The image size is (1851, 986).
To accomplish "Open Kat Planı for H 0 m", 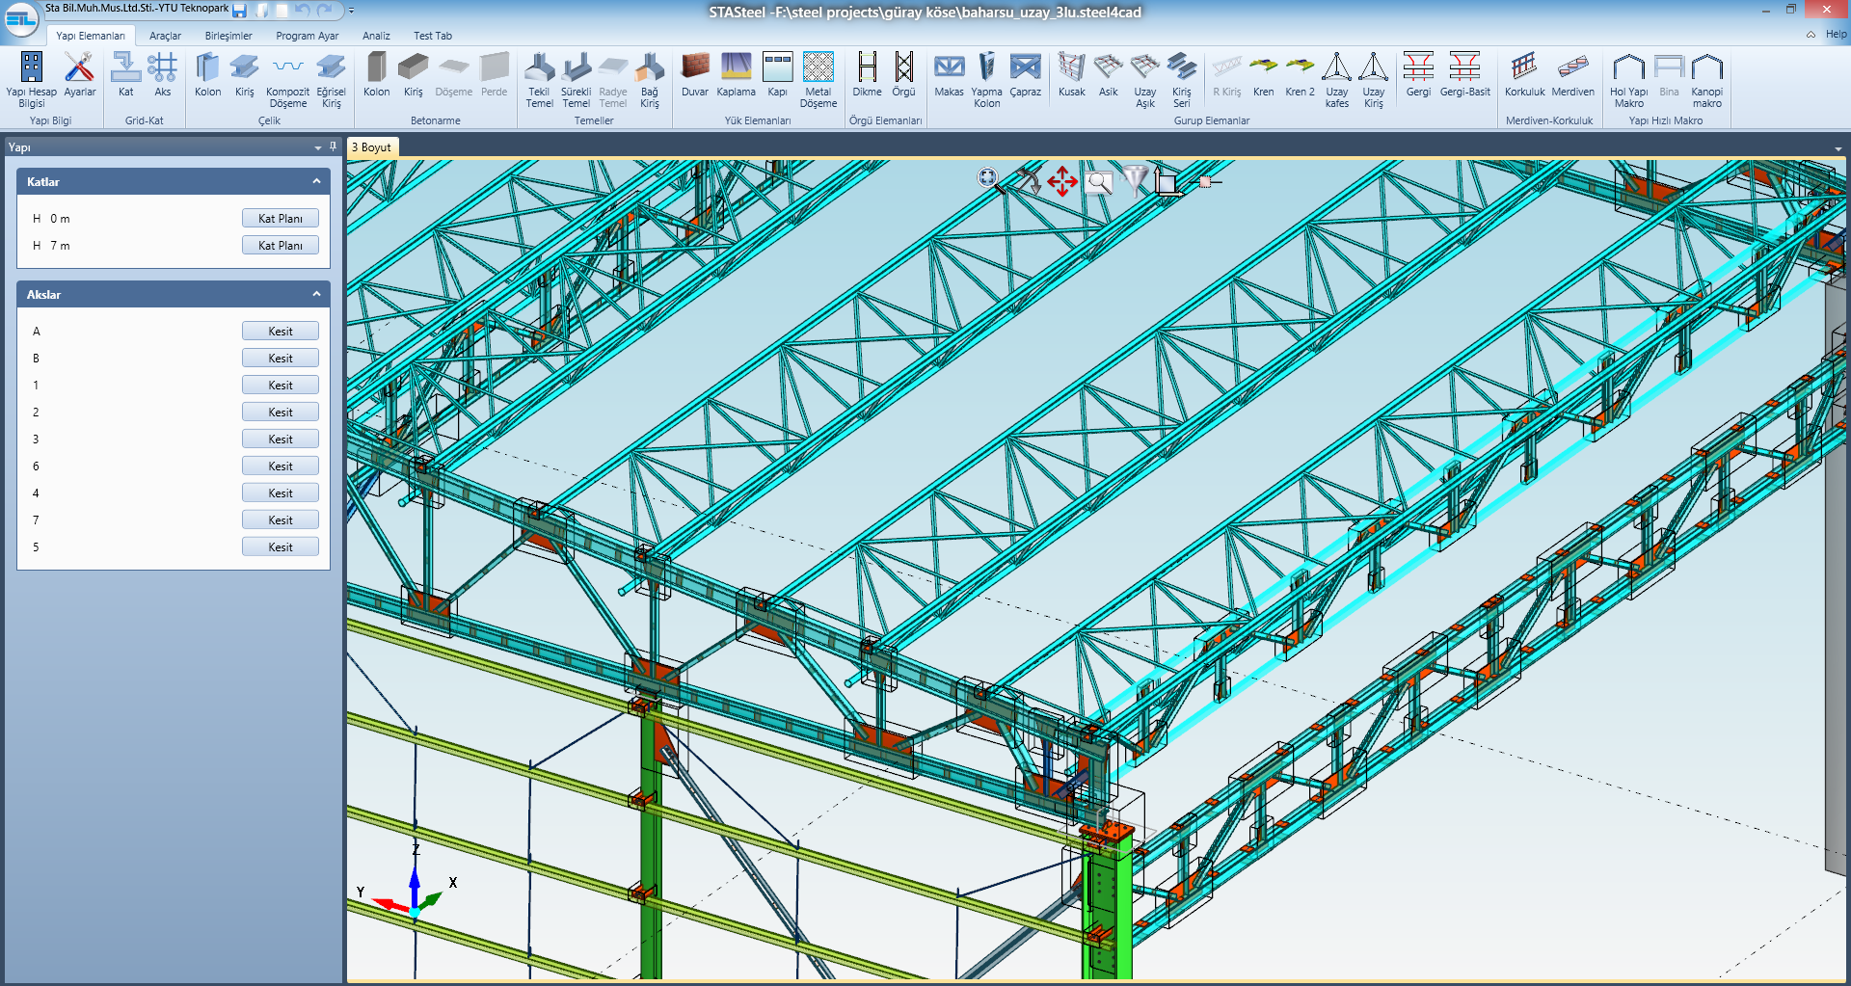I will click(x=281, y=219).
